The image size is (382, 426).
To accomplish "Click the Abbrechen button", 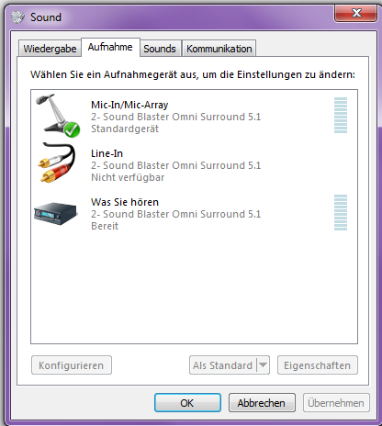I will pyautogui.click(x=262, y=403).
